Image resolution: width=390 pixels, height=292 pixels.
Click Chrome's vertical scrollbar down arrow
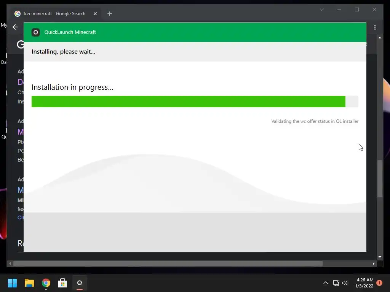[x=380, y=257]
